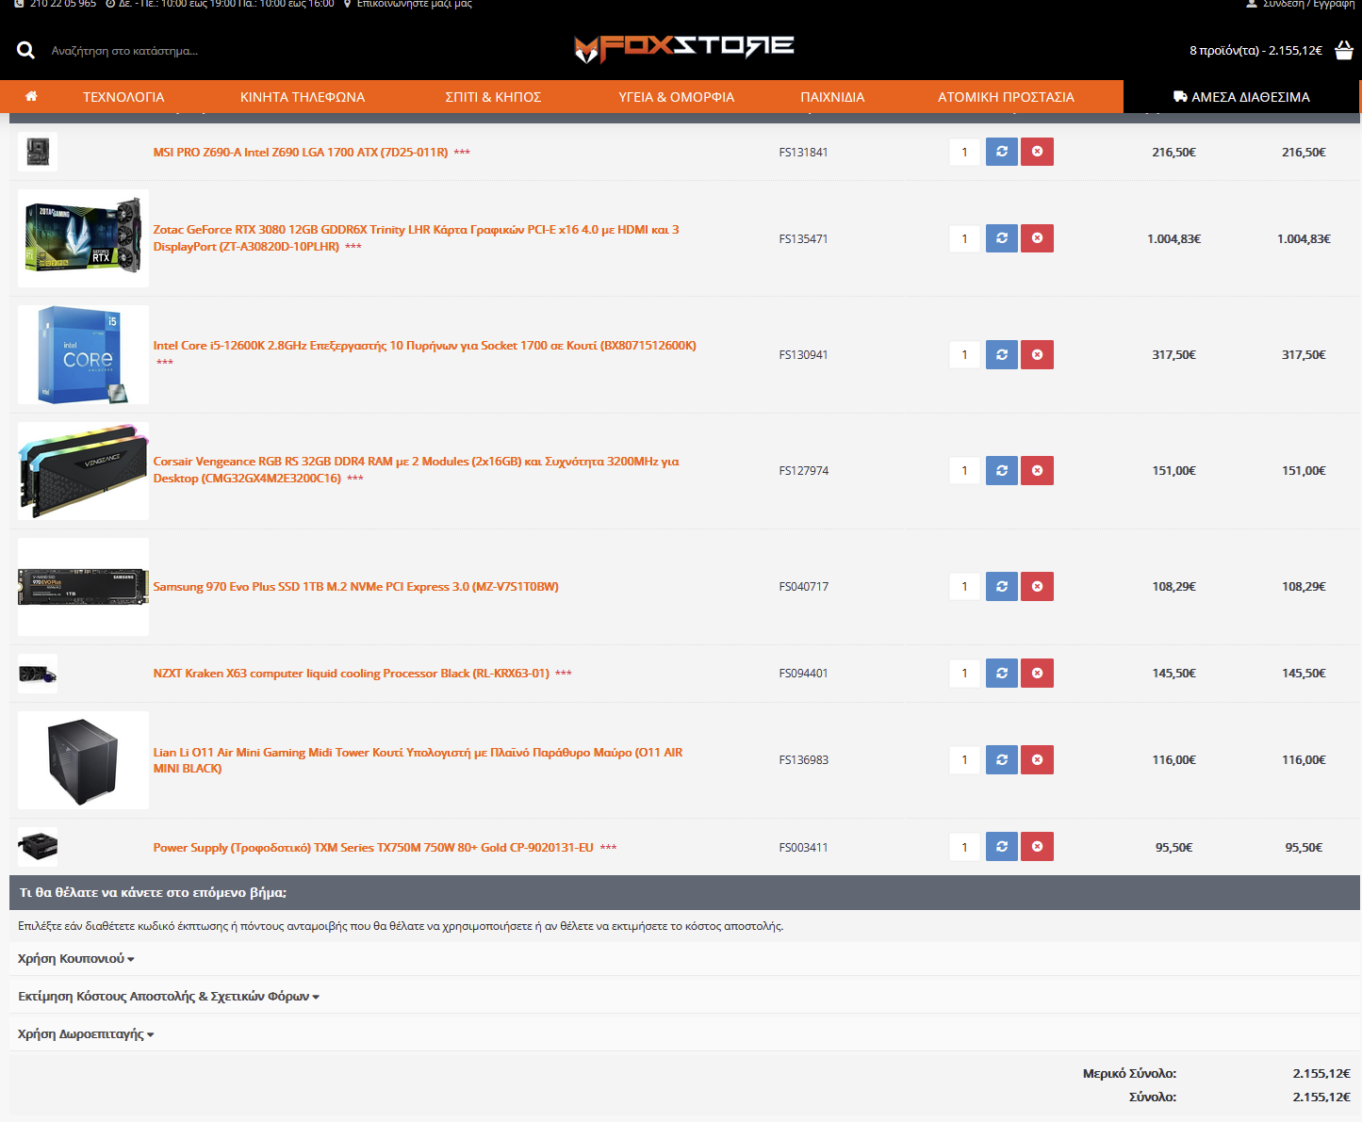Click quantity field for Corsair Vengeance RAM
The height and width of the screenshot is (1122, 1362).
(964, 470)
